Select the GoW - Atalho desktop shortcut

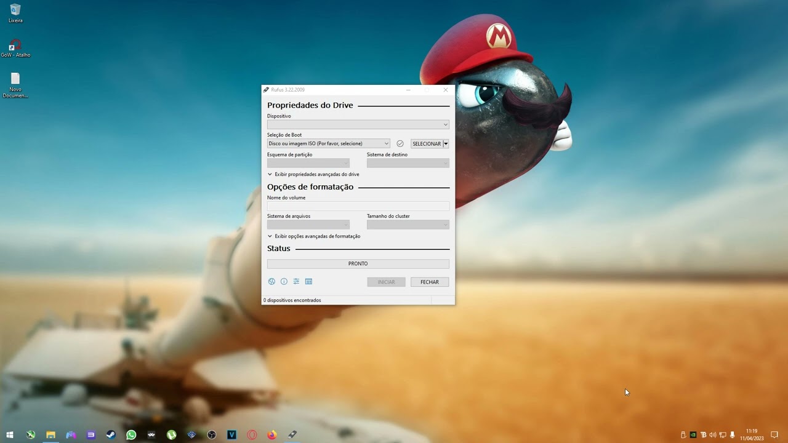point(15,49)
